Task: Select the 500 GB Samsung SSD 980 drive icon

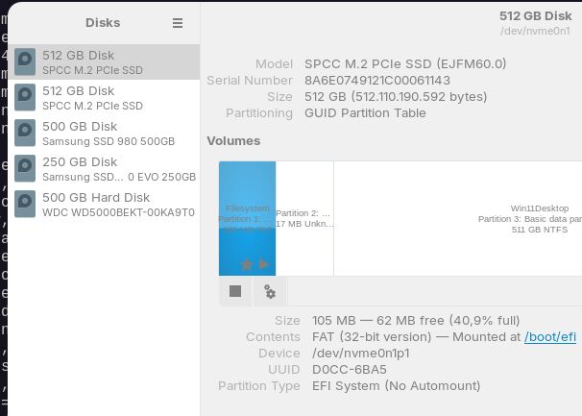Action: 25,134
